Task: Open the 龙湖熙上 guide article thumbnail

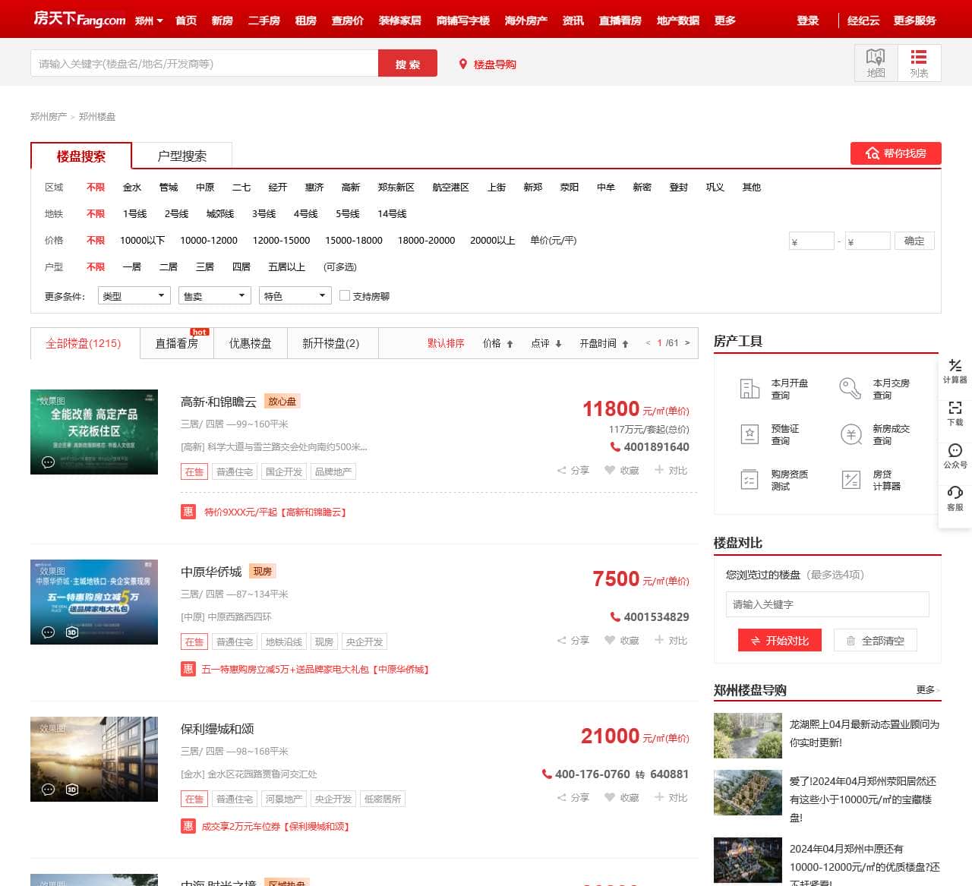Action: pyautogui.click(x=748, y=736)
